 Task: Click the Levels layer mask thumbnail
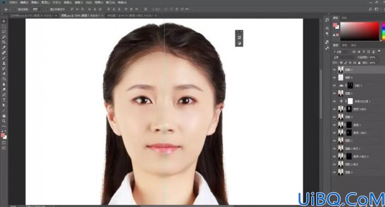[x=350, y=86]
